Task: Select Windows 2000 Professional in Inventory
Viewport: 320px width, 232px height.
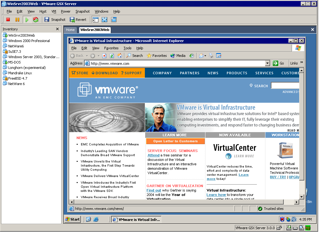Action: (29, 41)
